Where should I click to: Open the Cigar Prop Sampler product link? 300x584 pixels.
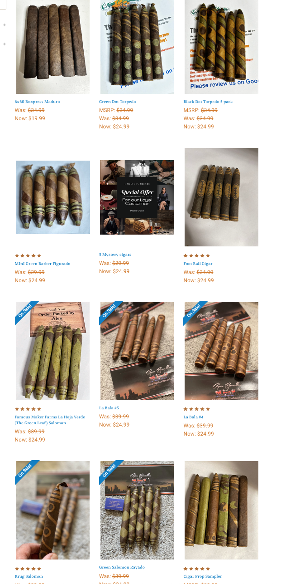[203, 576]
